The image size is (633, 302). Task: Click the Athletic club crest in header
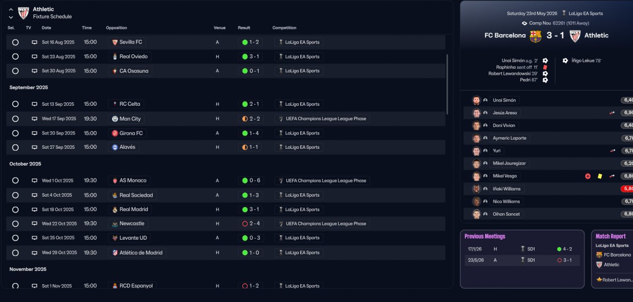tap(23, 13)
